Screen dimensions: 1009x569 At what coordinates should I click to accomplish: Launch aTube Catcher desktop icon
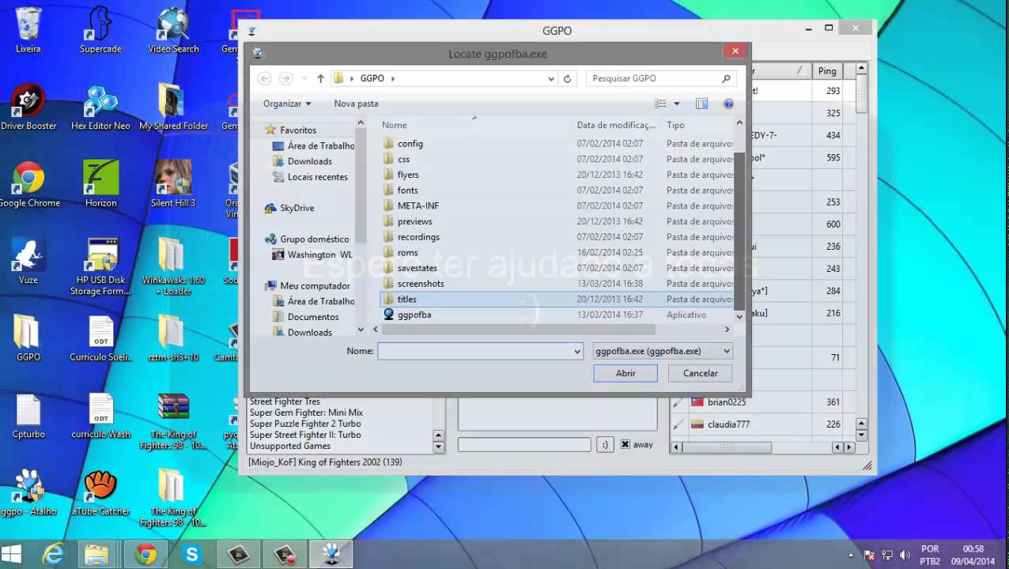[100, 492]
